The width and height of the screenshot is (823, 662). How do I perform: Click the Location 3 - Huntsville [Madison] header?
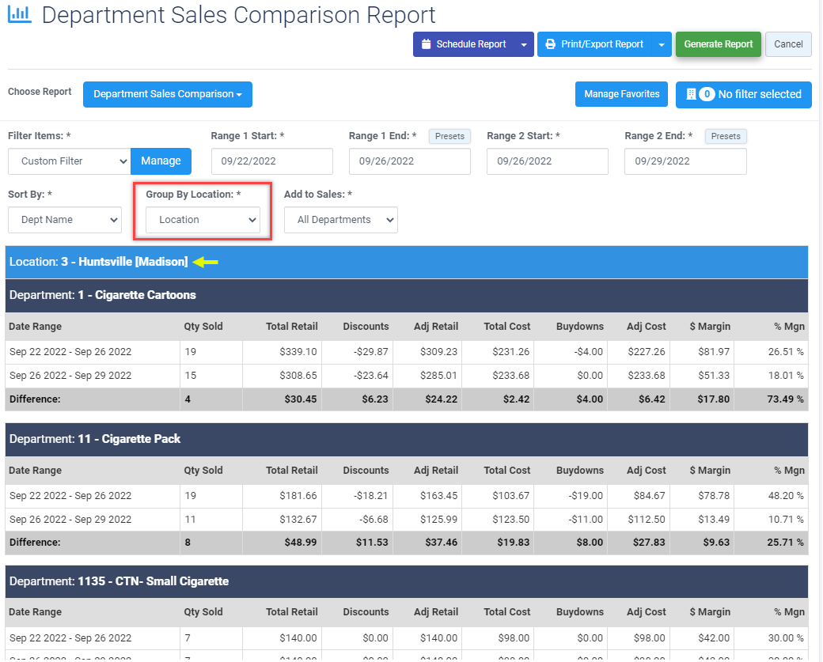point(407,262)
